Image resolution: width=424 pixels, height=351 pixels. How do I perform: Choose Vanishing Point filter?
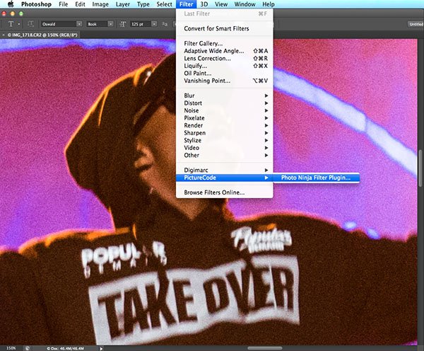point(225,81)
